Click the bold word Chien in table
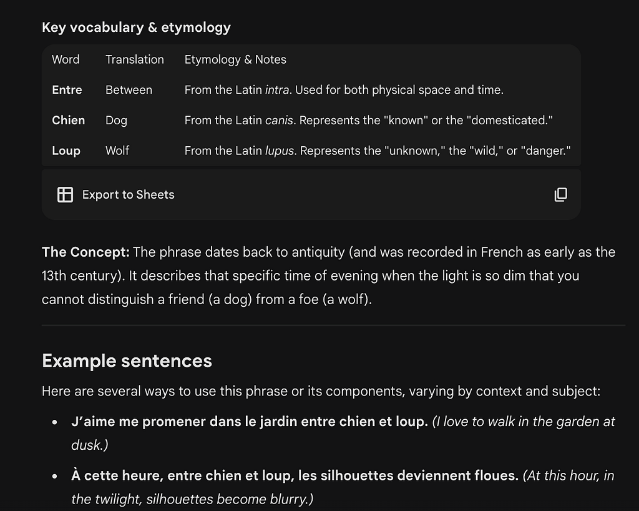The width and height of the screenshot is (639, 511). coord(69,121)
